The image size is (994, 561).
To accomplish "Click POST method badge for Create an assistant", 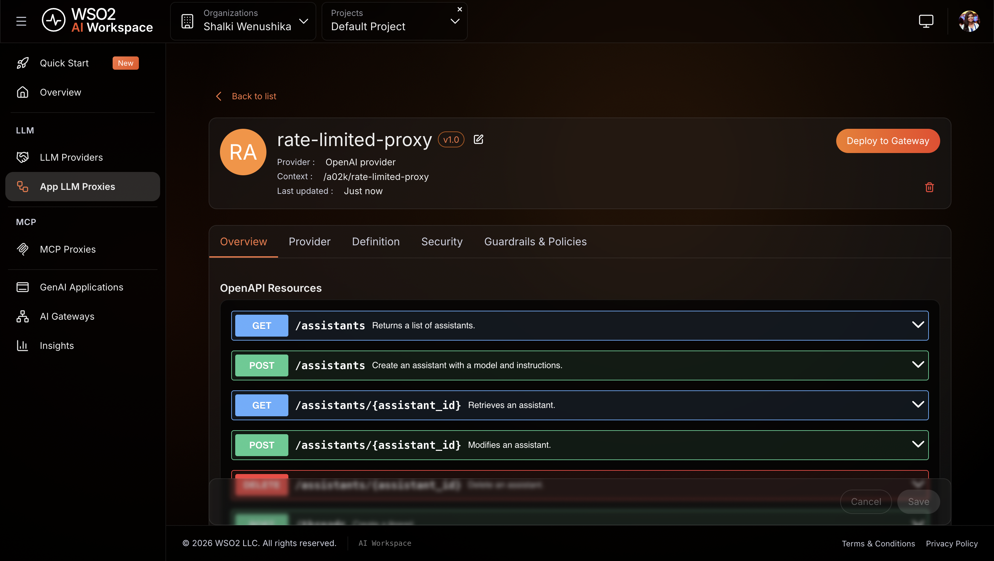I will (261, 365).
